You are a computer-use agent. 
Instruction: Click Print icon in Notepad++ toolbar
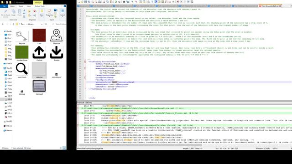click(x=99, y=2)
